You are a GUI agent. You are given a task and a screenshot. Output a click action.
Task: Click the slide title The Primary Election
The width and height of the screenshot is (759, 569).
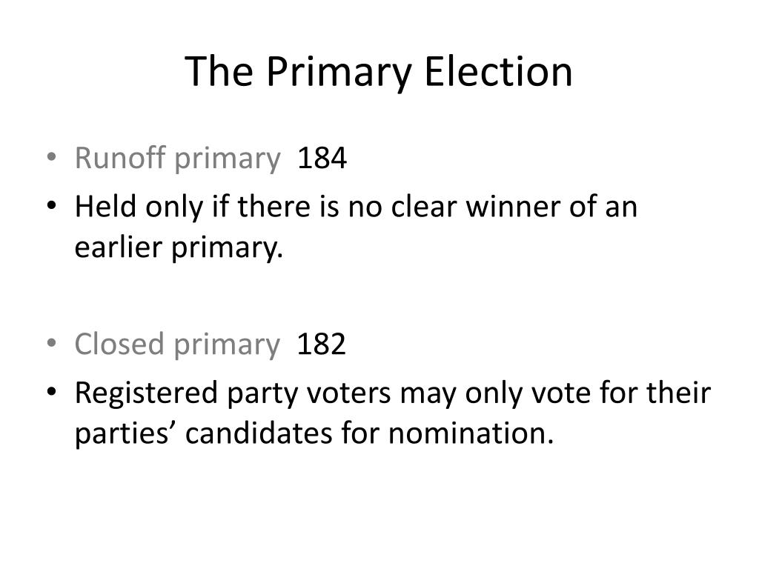click(x=379, y=73)
